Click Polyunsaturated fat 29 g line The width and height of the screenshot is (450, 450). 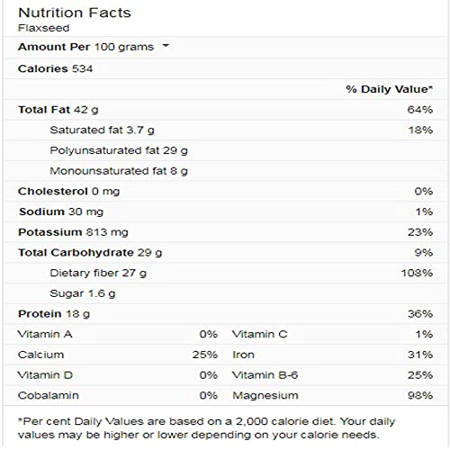tap(119, 150)
